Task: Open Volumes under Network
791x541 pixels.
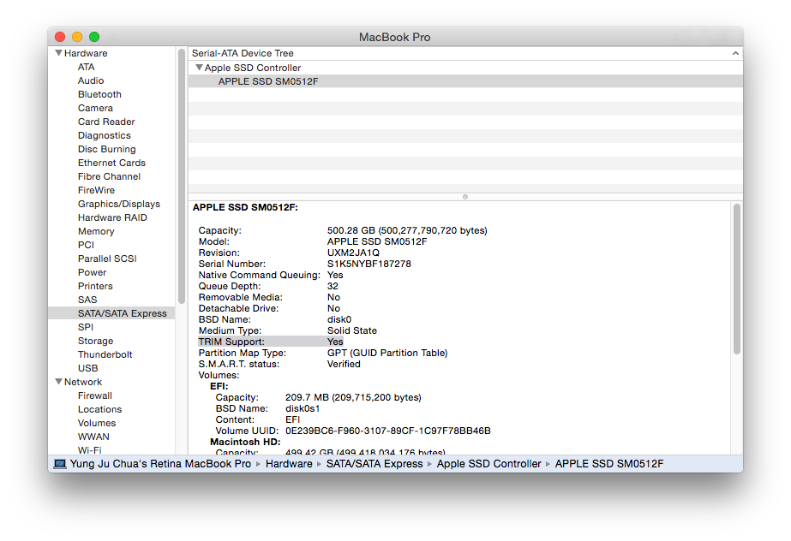Action: coord(97,423)
